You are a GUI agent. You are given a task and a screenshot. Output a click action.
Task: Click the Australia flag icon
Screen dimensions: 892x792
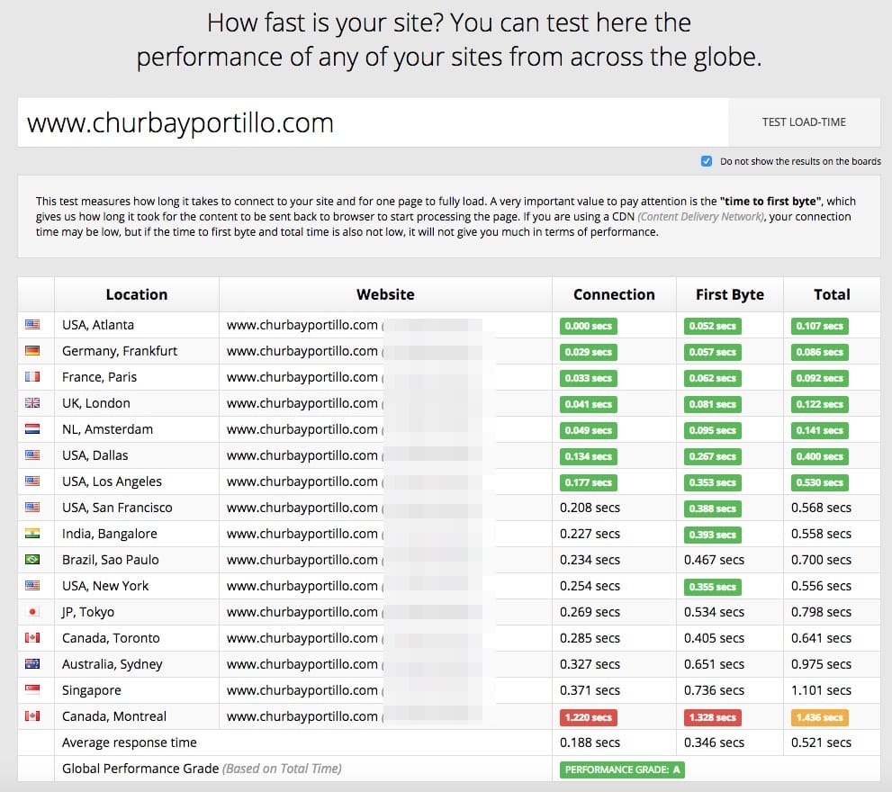(x=32, y=664)
